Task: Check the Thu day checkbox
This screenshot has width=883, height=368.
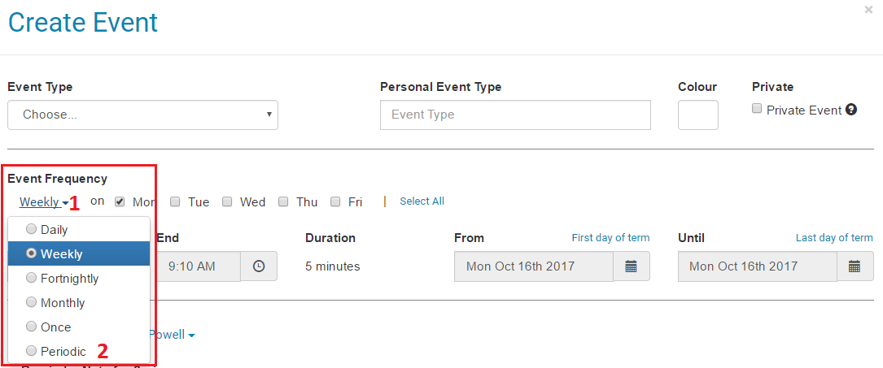Action: click(284, 201)
